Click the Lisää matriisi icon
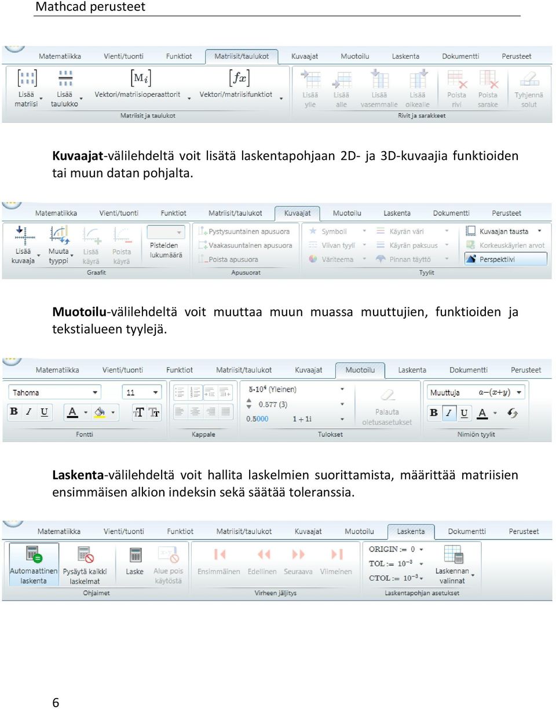The width and height of the screenshot is (556, 709). pos(27,78)
